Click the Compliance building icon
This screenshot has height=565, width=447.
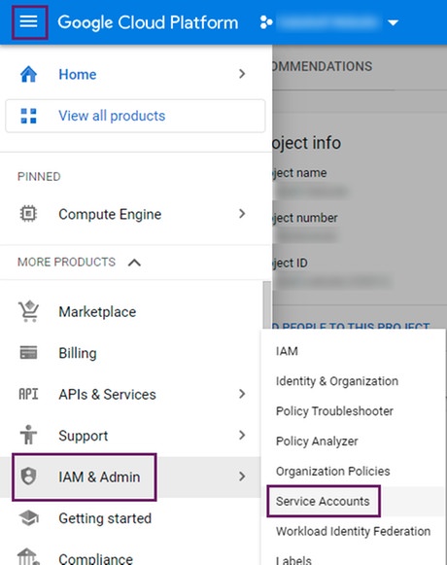[x=28, y=556]
